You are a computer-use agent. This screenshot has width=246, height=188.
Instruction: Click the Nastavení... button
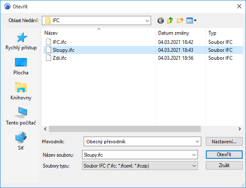(224, 142)
